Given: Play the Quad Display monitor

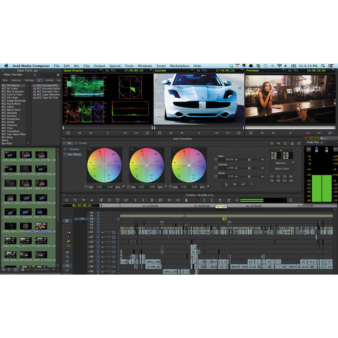Looking at the screenshot, I should 108,133.
